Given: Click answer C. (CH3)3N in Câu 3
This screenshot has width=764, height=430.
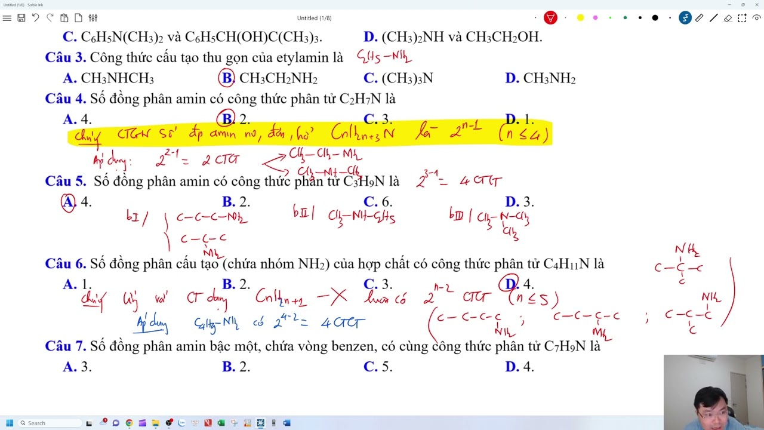Looking at the screenshot, I should click(x=398, y=78).
